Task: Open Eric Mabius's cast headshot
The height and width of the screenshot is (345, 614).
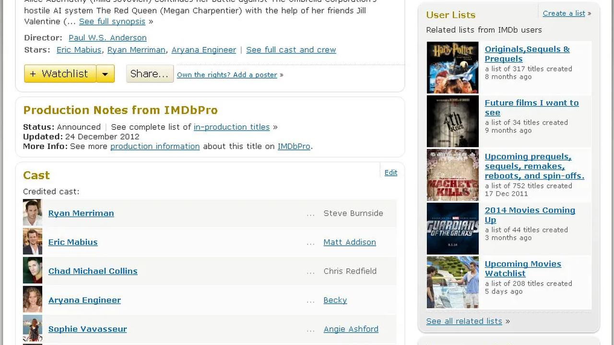Action: pos(33,242)
